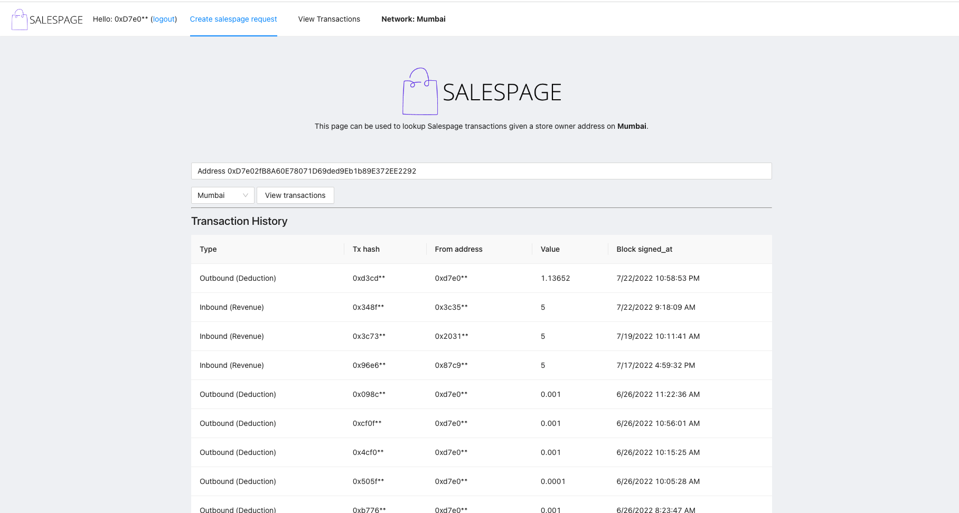Open the Mumbai network dropdown
959x513 pixels.
point(222,195)
